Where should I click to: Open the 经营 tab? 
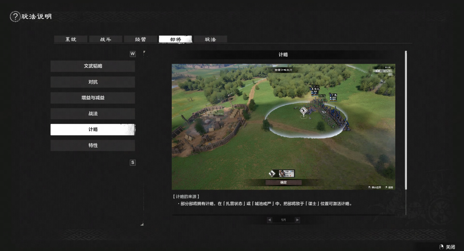(140, 39)
